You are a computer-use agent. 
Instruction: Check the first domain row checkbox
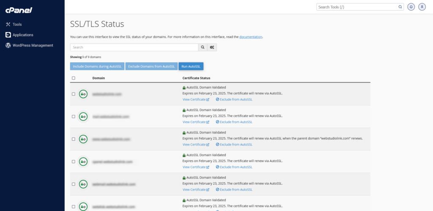click(x=74, y=94)
